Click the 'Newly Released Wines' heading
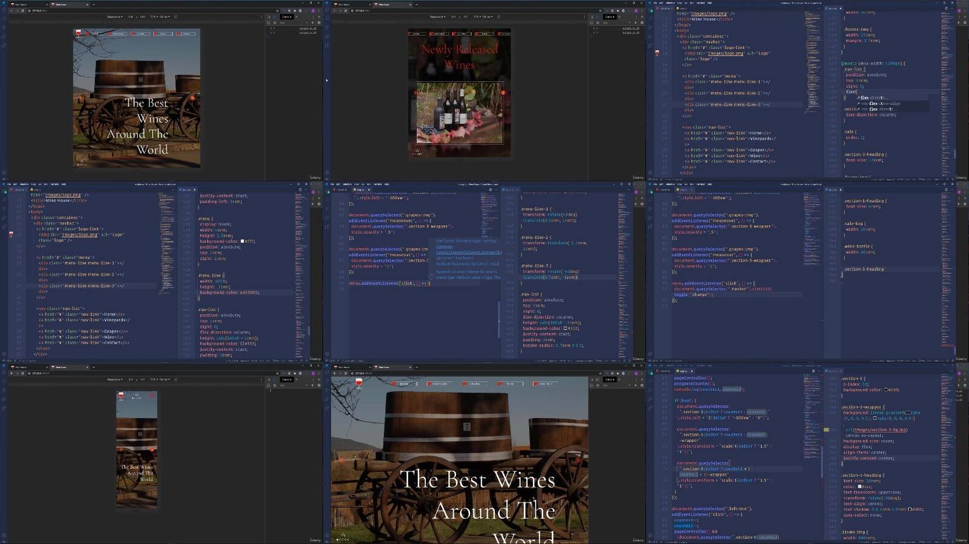The width and height of the screenshot is (969, 544). pos(460,57)
